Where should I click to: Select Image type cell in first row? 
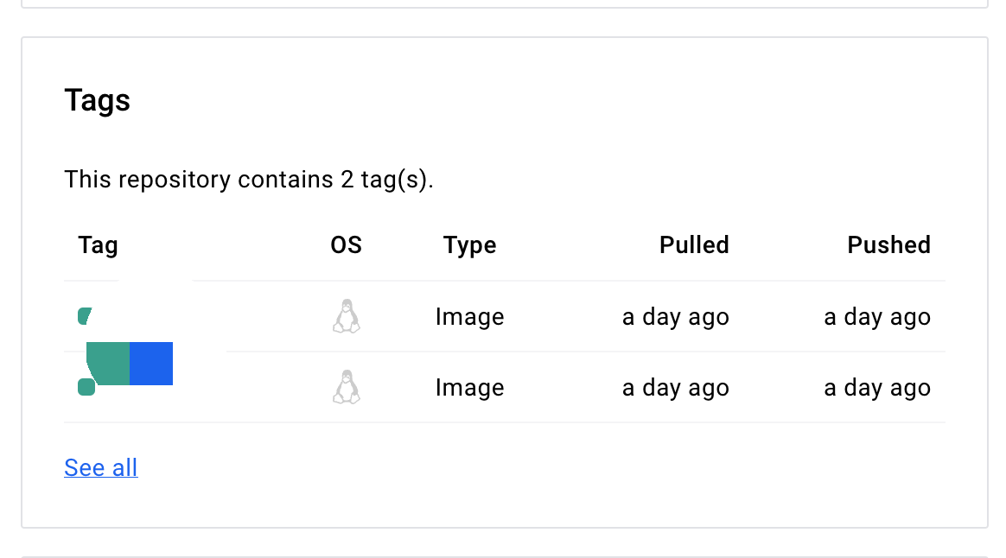tap(469, 317)
